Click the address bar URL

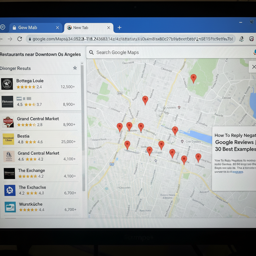(x=132, y=39)
